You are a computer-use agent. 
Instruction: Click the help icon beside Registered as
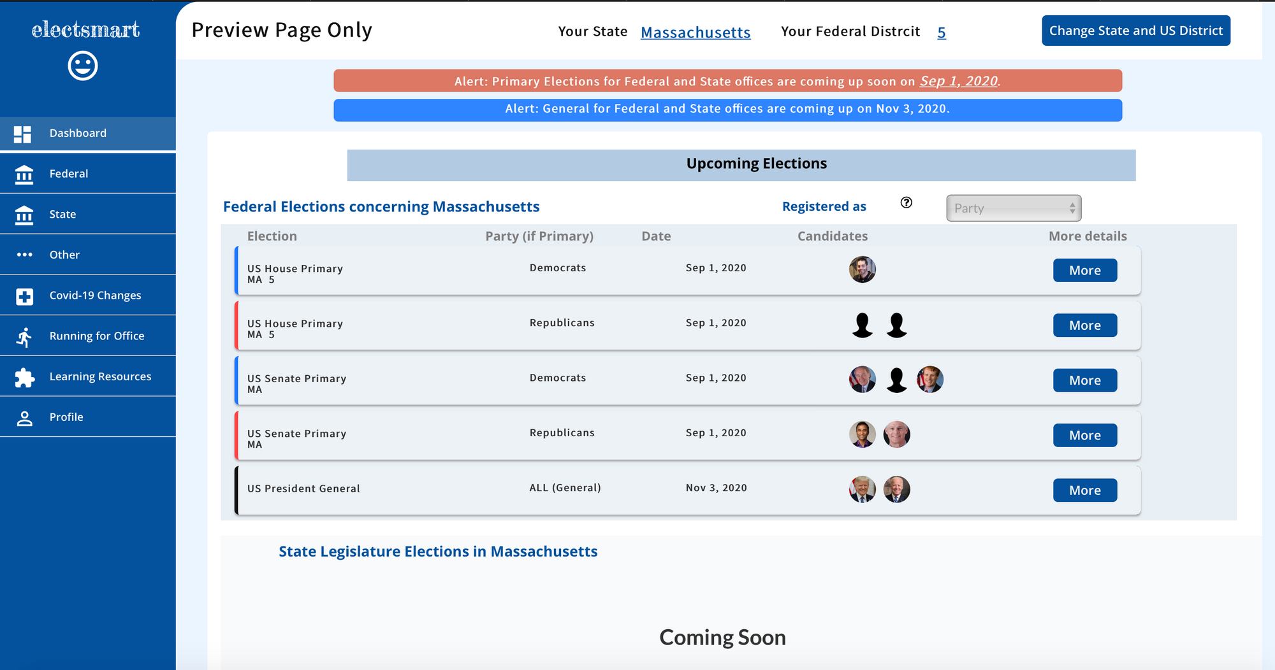pos(906,203)
